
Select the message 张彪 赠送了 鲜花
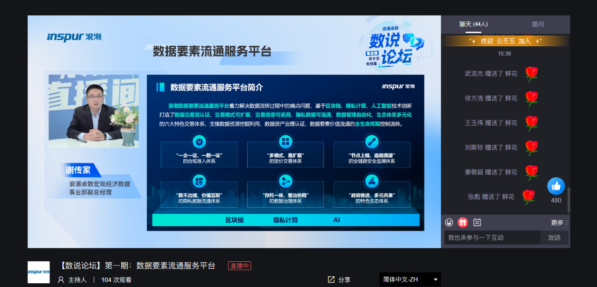tap(491, 197)
